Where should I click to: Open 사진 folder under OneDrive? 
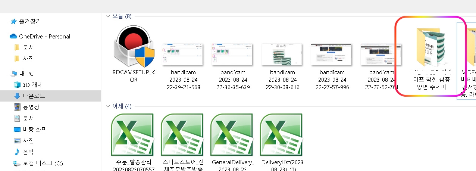tap(28, 59)
